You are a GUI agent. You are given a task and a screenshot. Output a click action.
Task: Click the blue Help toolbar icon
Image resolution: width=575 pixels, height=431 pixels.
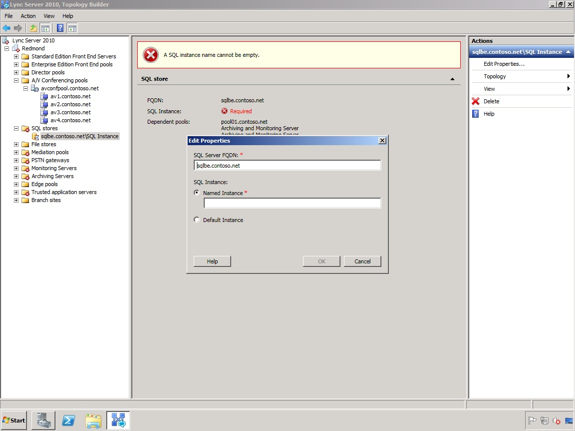point(60,28)
